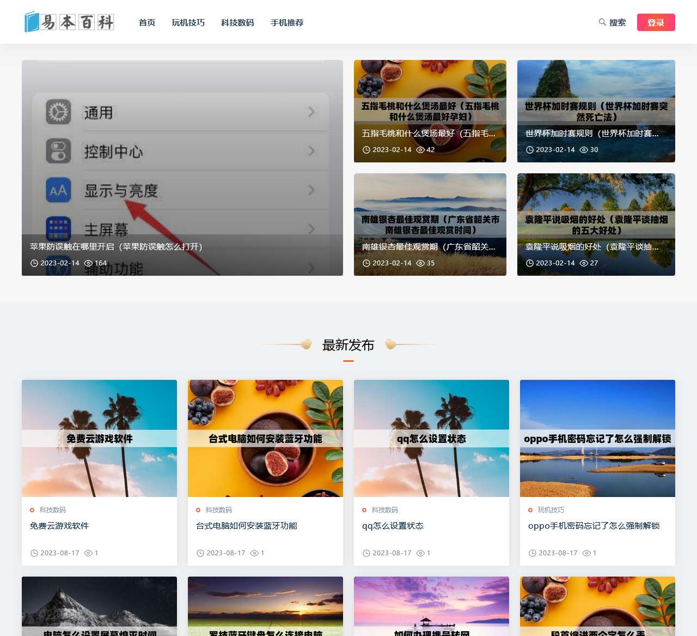Screen dimensions: 697x636
Task: Click the 袁隆平说吸烟的好处 title link
Action: [592, 247]
